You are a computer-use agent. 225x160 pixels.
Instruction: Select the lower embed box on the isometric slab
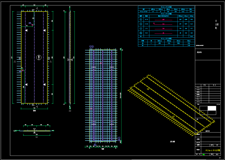tap(173, 116)
